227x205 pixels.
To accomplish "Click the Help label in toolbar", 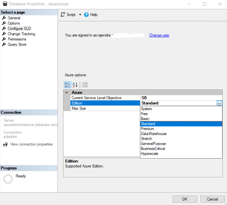I will tap(94, 15).
